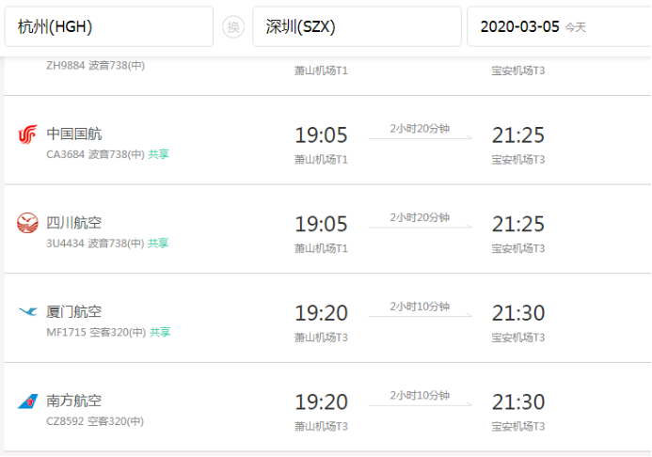Edit destination city 深圳(SZX) field
The image size is (652, 457).
pos(356,27)
